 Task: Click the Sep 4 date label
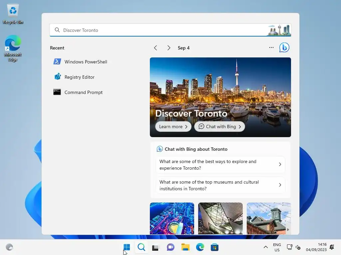tap(183, 48)
